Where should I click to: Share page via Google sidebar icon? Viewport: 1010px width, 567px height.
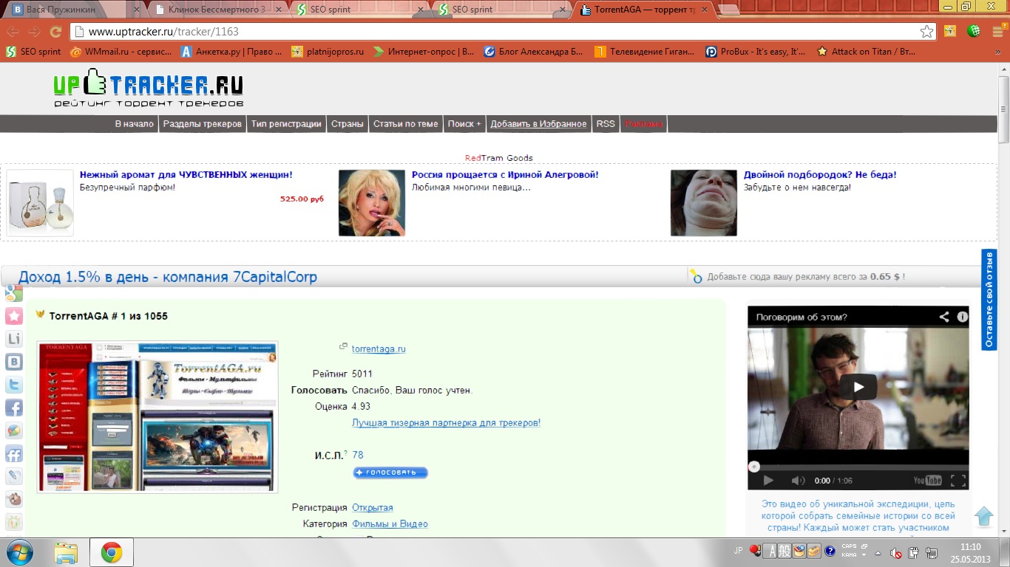click(x=13, y=293)
